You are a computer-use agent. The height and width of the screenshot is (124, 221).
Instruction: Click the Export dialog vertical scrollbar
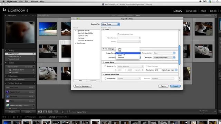point(179,55)
